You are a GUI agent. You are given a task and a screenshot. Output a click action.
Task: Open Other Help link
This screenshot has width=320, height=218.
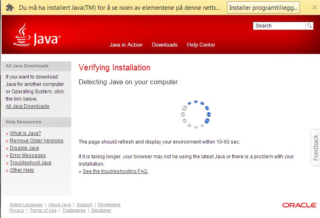[x=22, y=170]
